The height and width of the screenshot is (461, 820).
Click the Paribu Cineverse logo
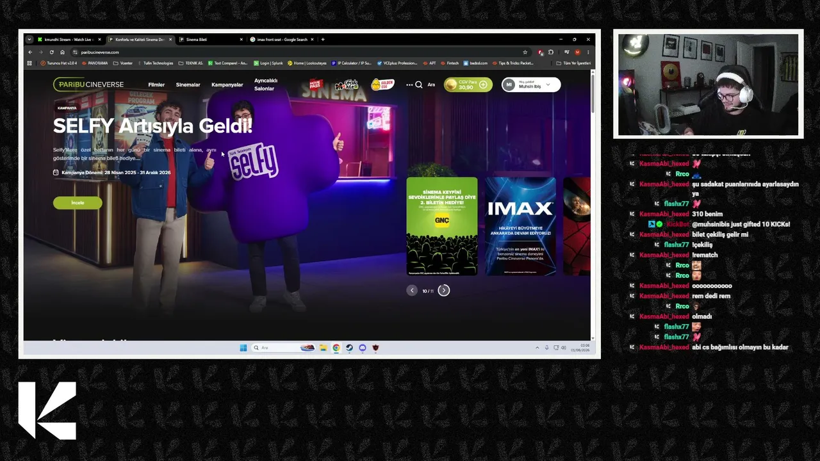[89, 85]
